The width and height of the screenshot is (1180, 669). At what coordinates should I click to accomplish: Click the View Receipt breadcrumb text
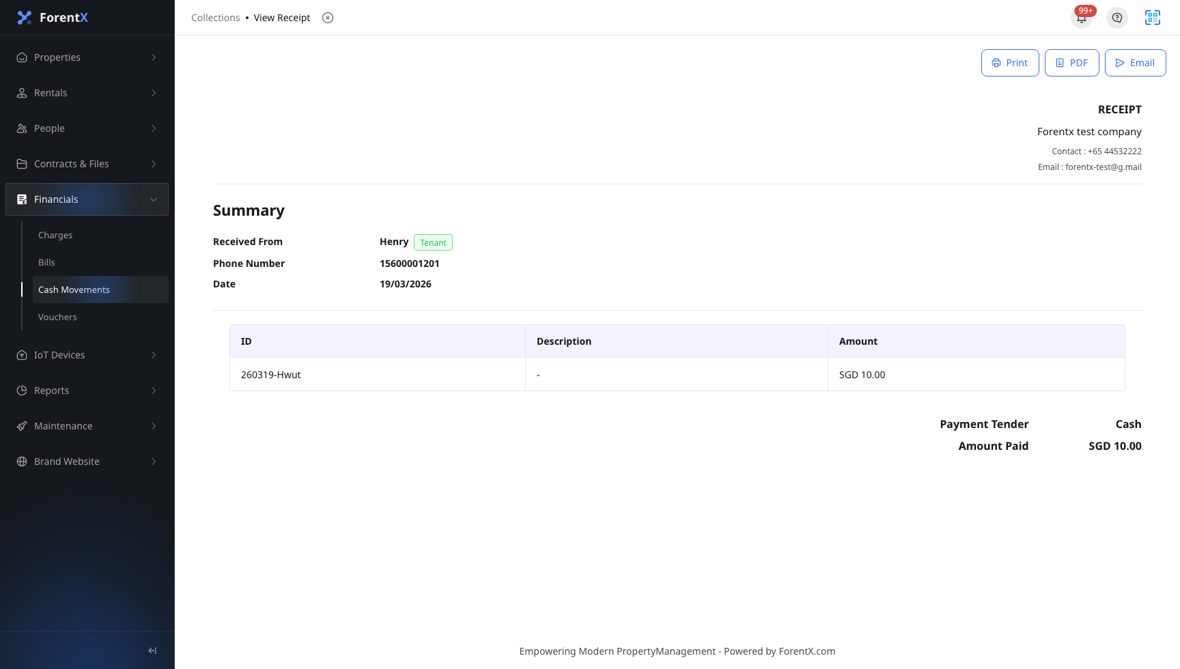pyautogui.click(x=282, y=18)
